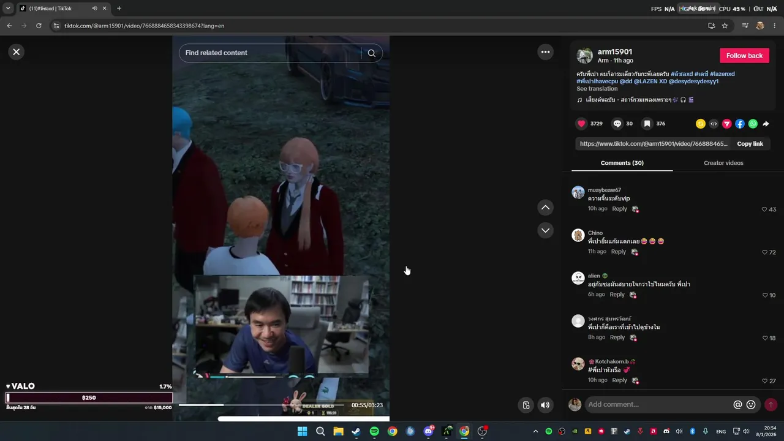Click the search magnifier in Find related content
This screenshot has width=784, height=441.
click(x=371, y=53)
